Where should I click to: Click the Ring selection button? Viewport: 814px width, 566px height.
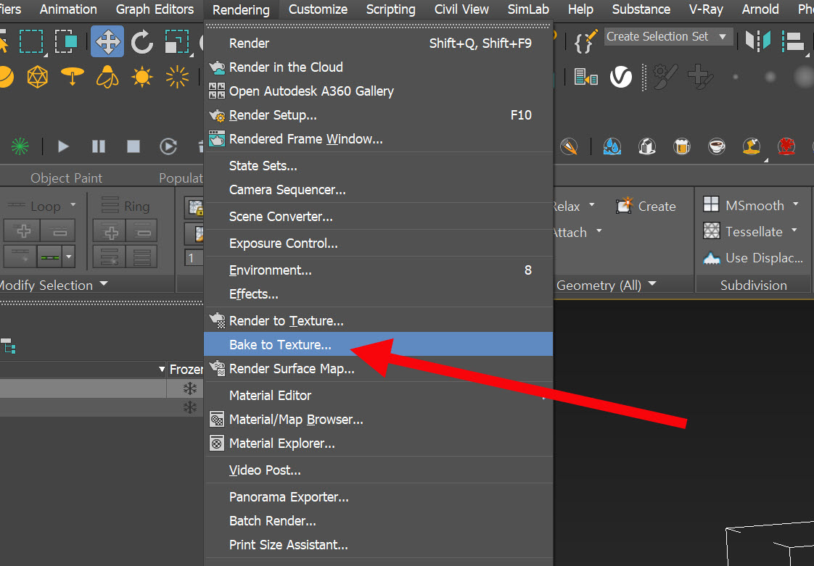(x=125, y=206)
